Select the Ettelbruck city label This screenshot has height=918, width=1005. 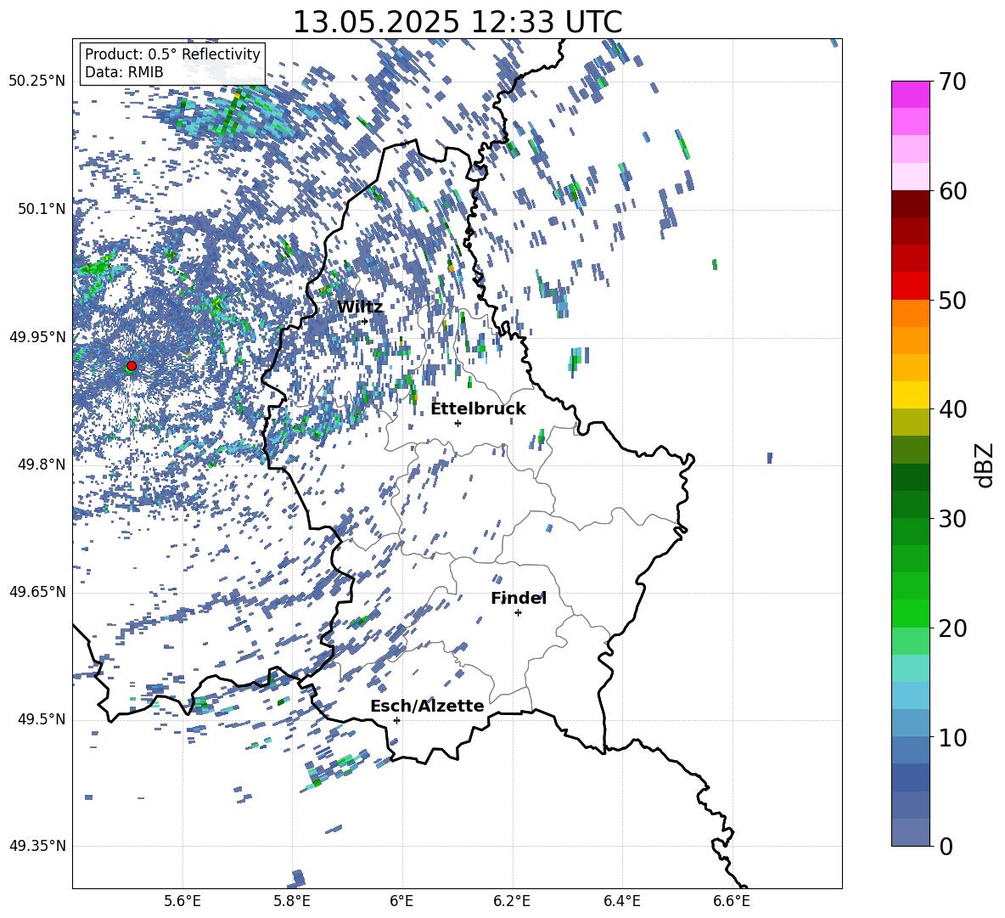point(478,409)
